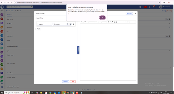
Task: Close the Select Project popup
Action: (135, 14)
